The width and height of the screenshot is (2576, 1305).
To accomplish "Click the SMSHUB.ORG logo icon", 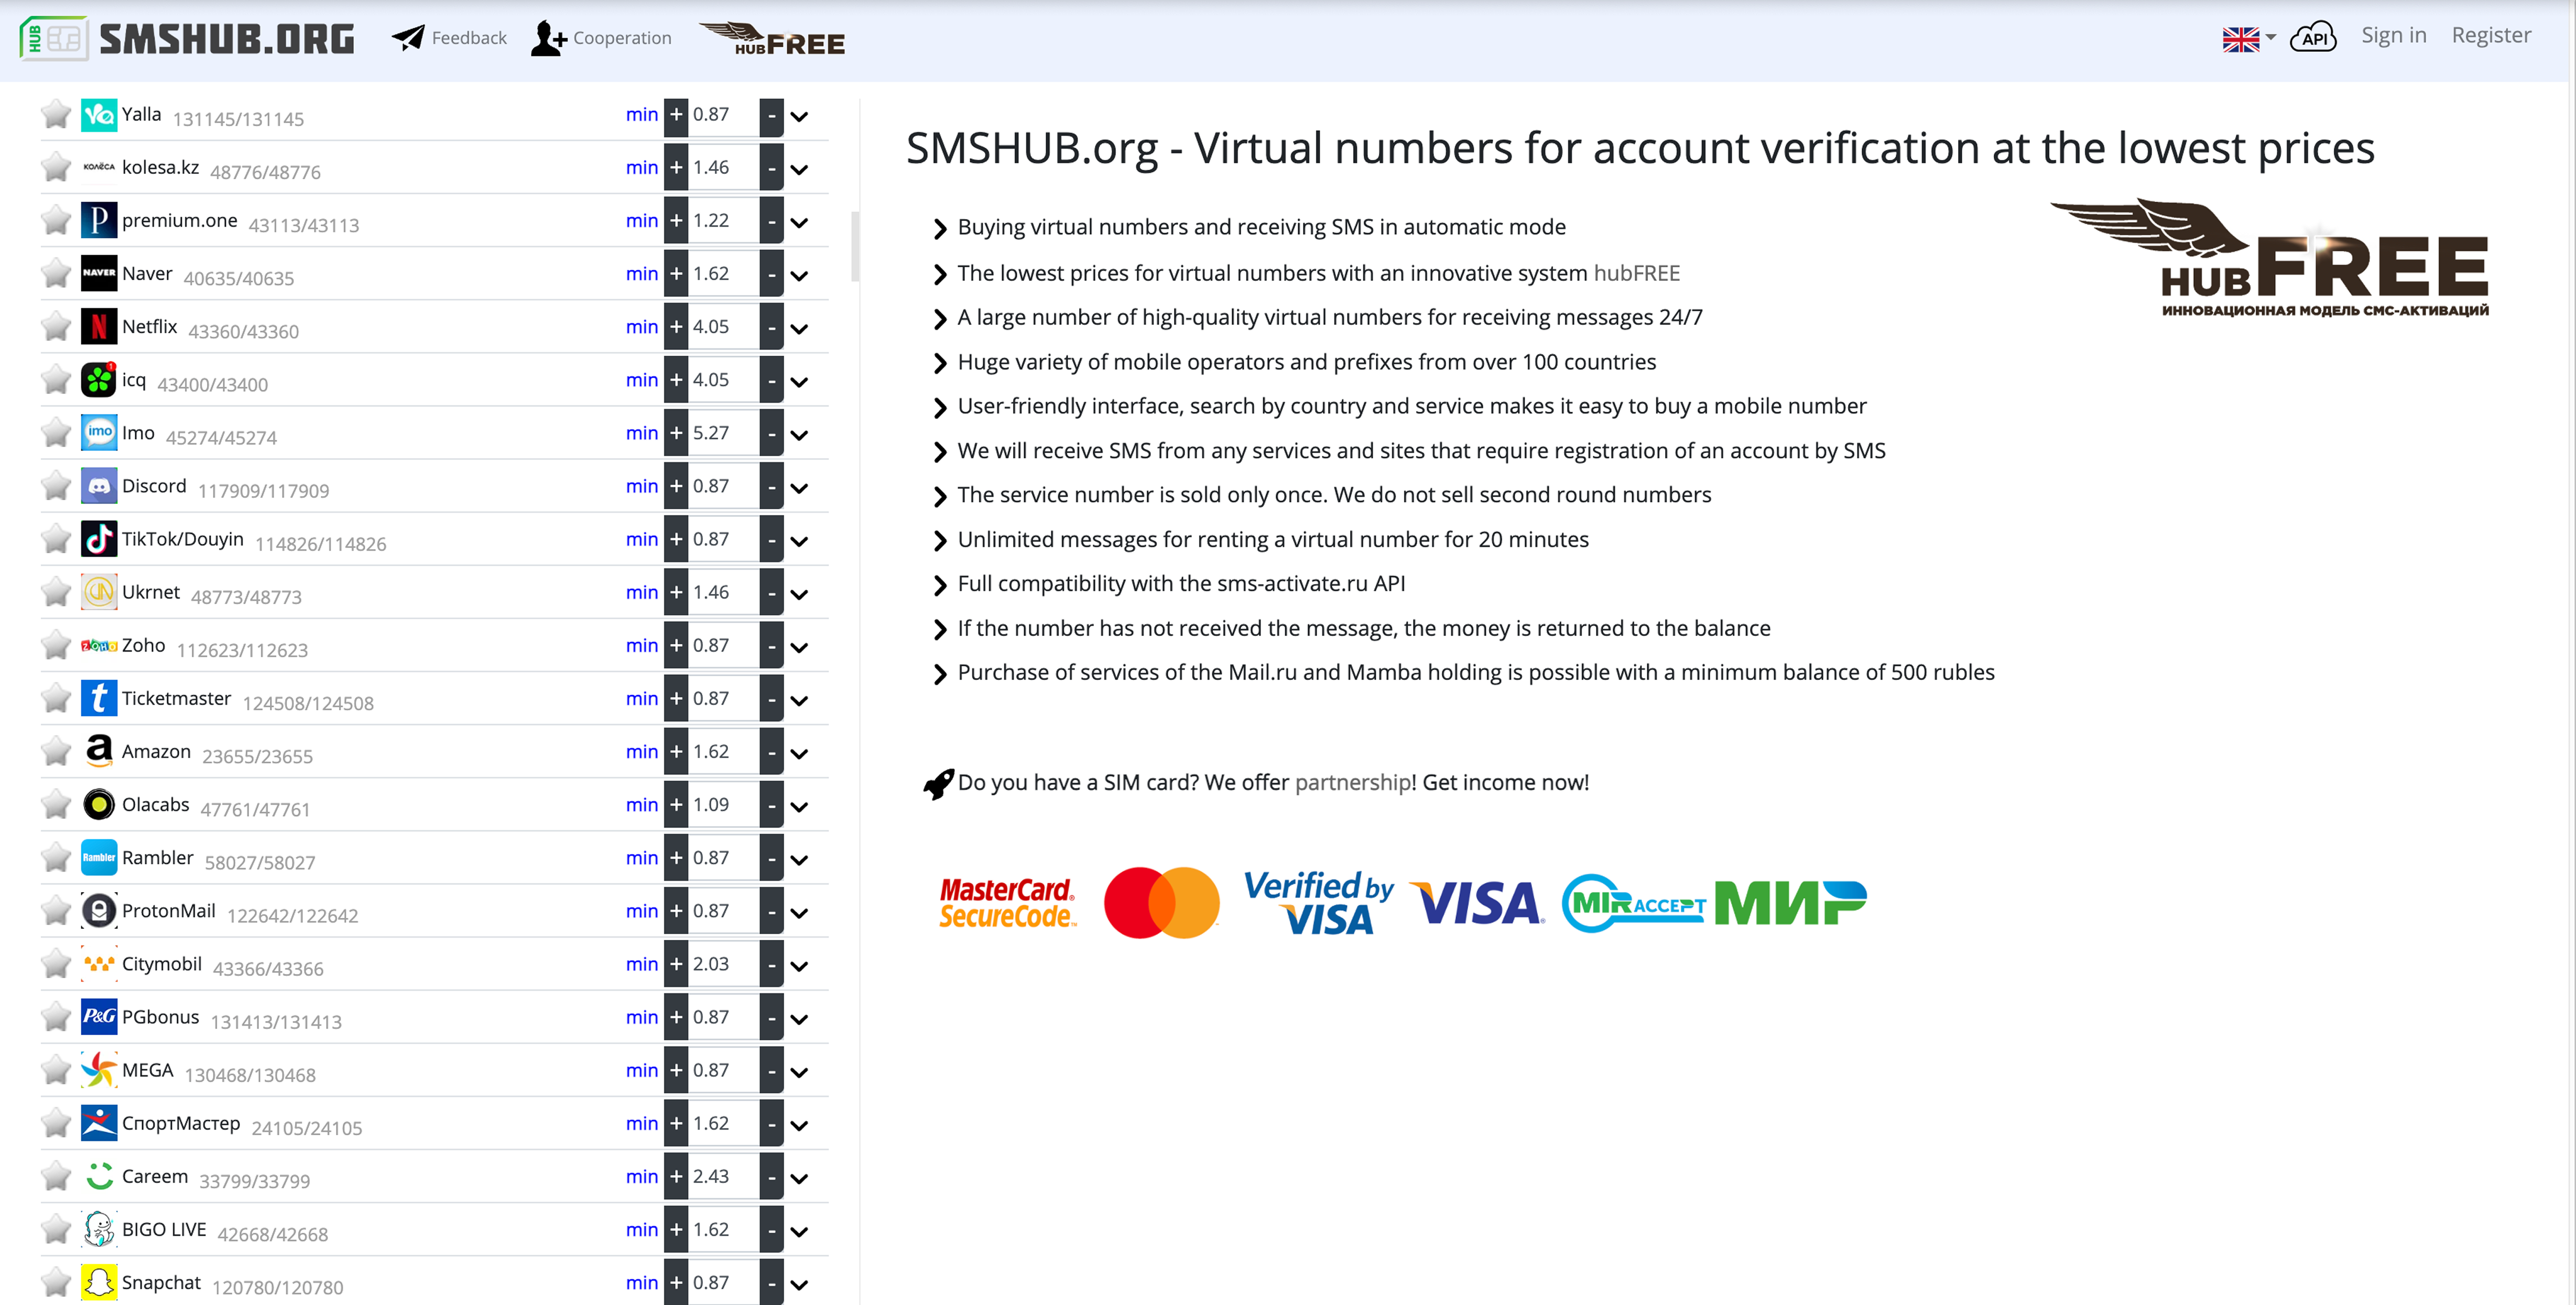I will (x=54, y=38).
